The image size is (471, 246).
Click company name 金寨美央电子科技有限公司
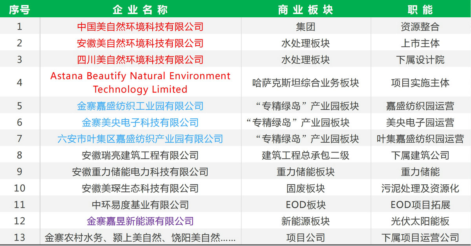tap(140, 122)
